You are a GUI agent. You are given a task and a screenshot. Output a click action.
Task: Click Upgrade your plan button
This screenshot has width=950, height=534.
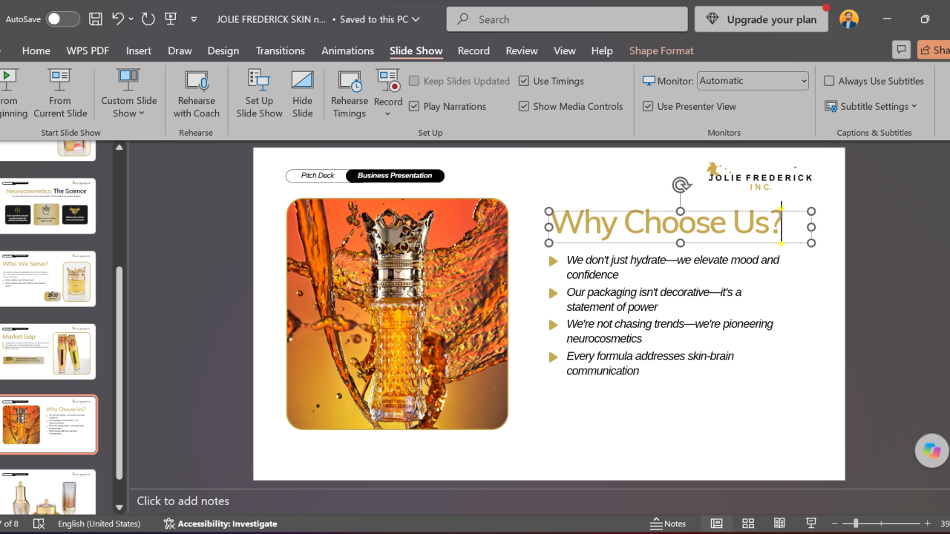762,19
